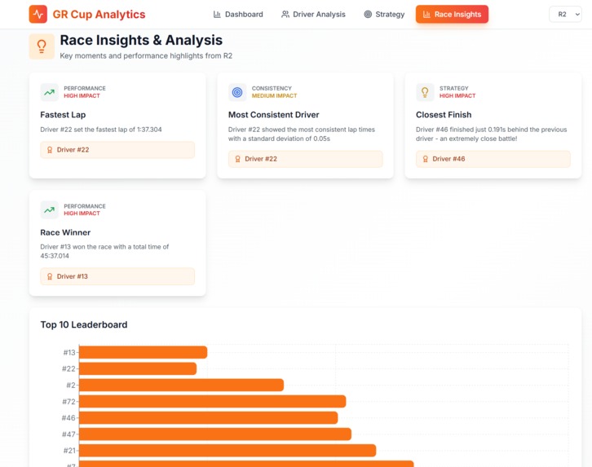Click the Race Insights & Analysis page heading
592x467 pixels.
tap(141, 40)
